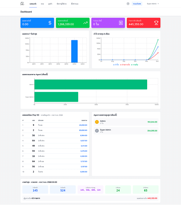Click the blue bar in 7-day sales chart
The width and height of the screenshot is (181, 205).
coord(74,51)
